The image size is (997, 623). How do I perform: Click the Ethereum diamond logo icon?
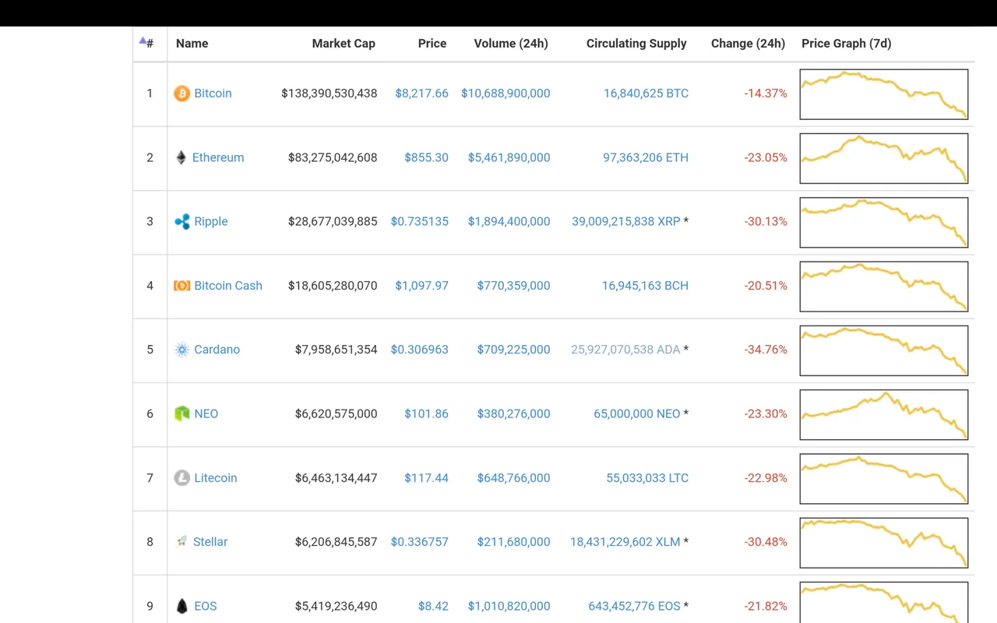pos(181,157)
